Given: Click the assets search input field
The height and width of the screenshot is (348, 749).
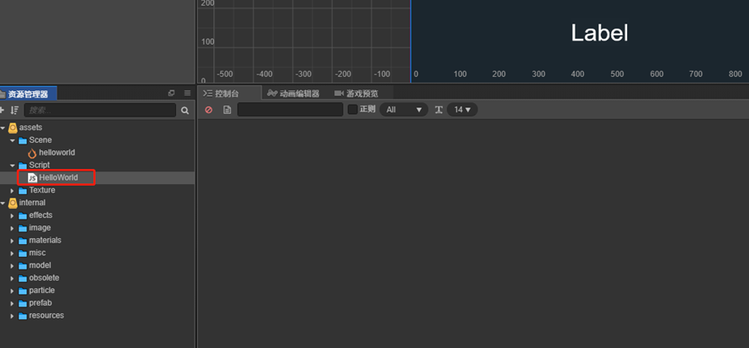Looking at the screenshot, I should pyautogui.click(x=100, y=110).
